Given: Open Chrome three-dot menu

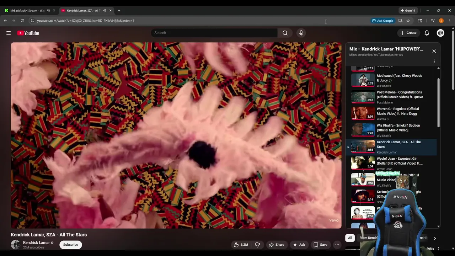Looking at the screenshot, I should [x=450, y=21].
